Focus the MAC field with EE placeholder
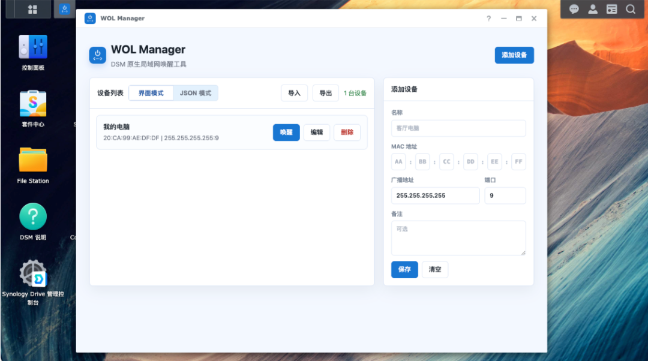This screenshot has width=648, height=361. (x=494, y=161)
